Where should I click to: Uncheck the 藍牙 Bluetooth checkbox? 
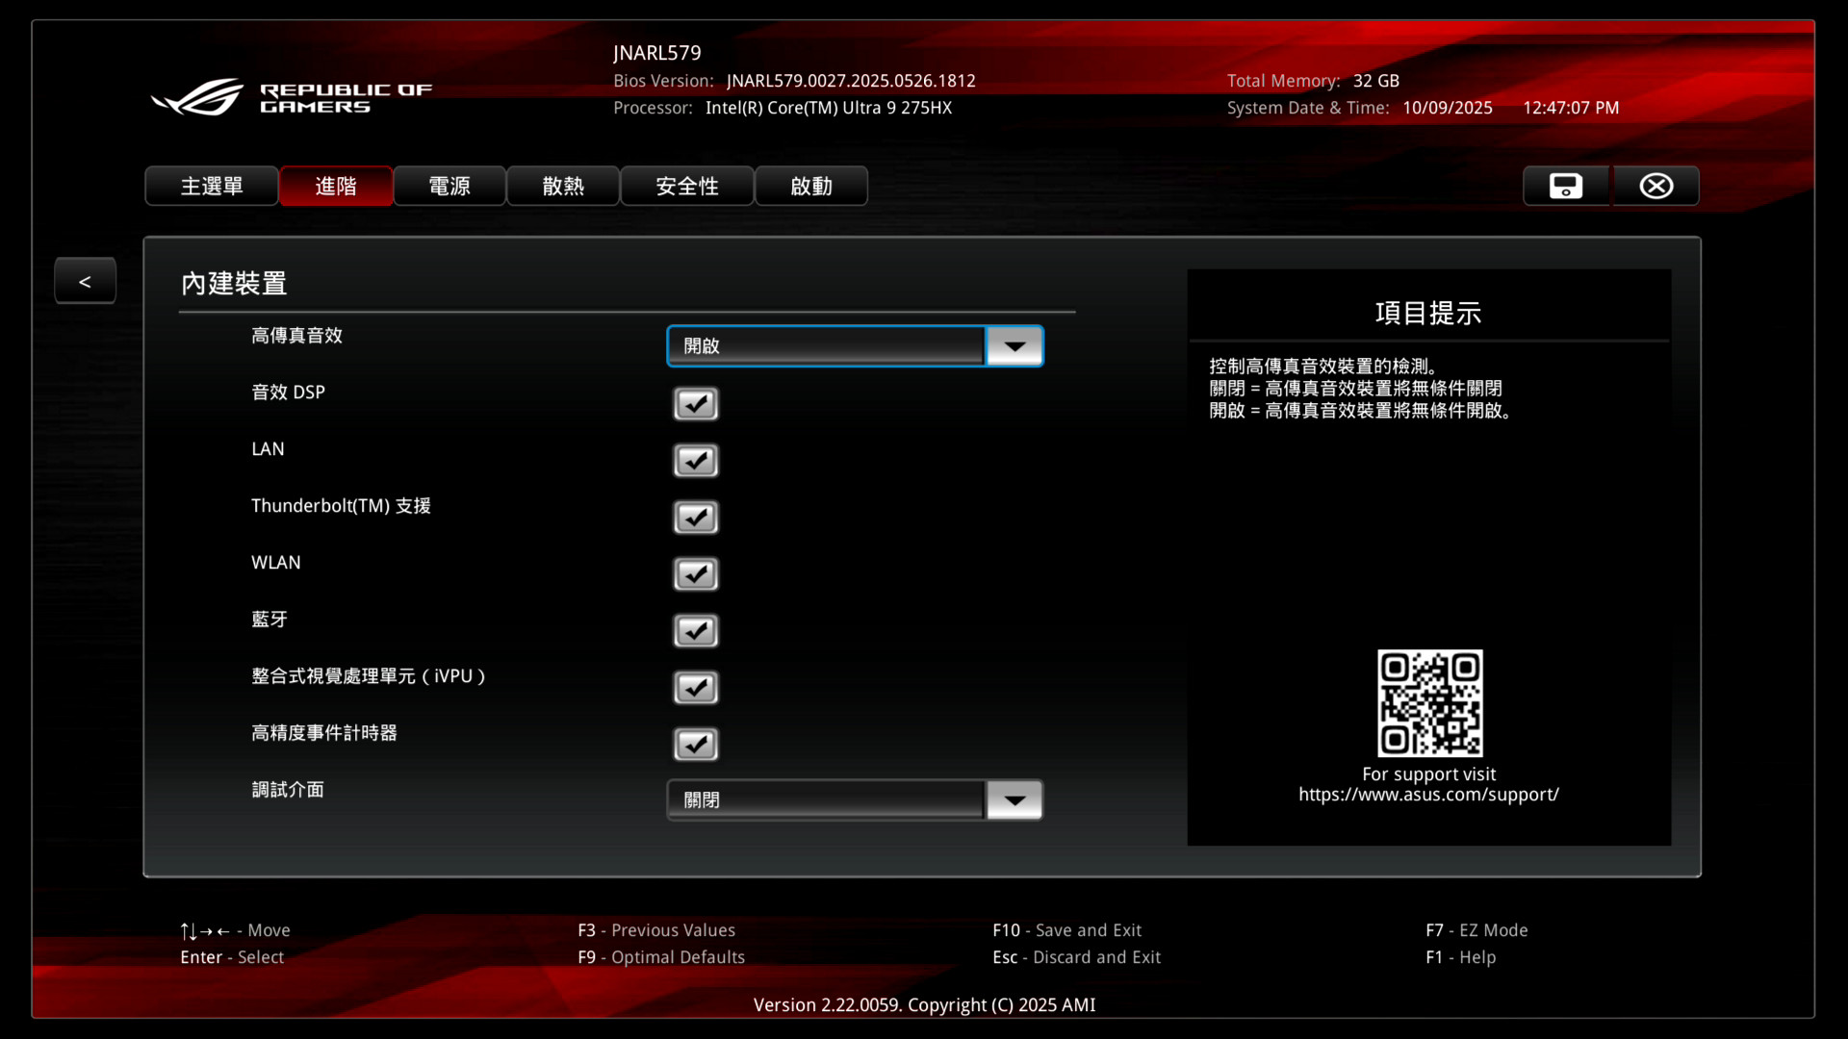[695, 631]
